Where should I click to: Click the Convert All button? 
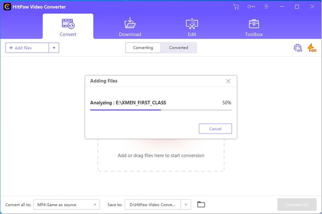[297, 204]
